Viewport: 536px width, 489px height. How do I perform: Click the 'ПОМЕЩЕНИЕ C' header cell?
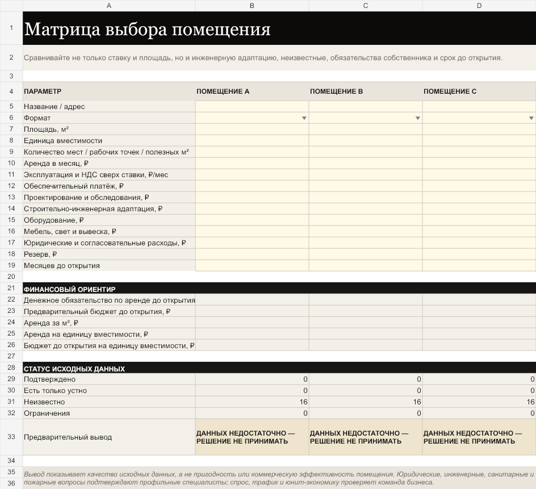(479, 91)
